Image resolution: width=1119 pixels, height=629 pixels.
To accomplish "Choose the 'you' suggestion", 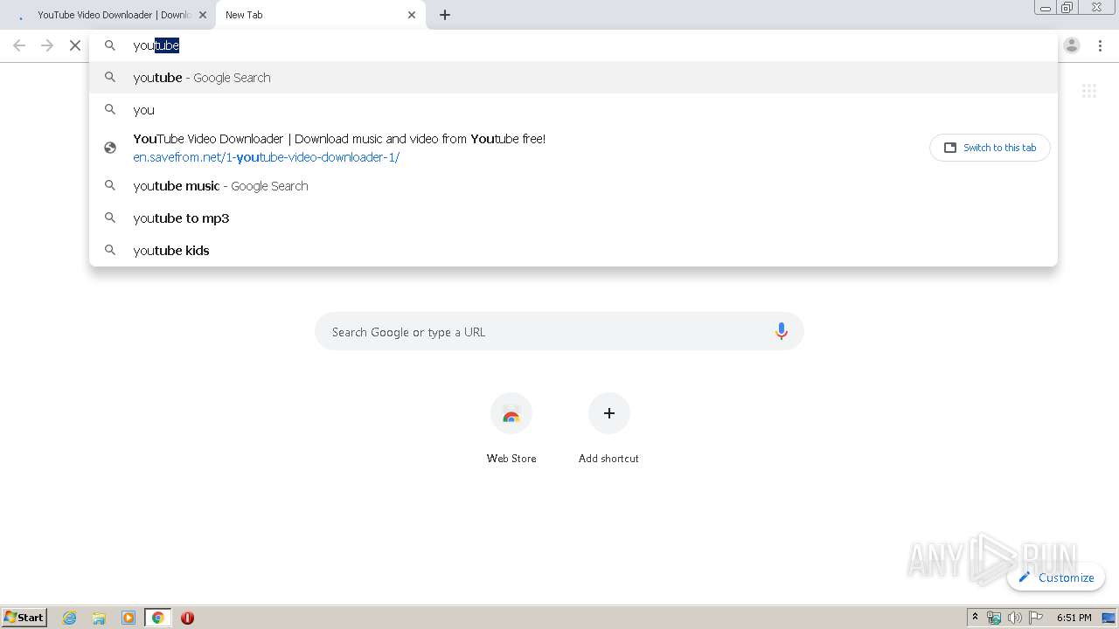I will tap(573, 110).
